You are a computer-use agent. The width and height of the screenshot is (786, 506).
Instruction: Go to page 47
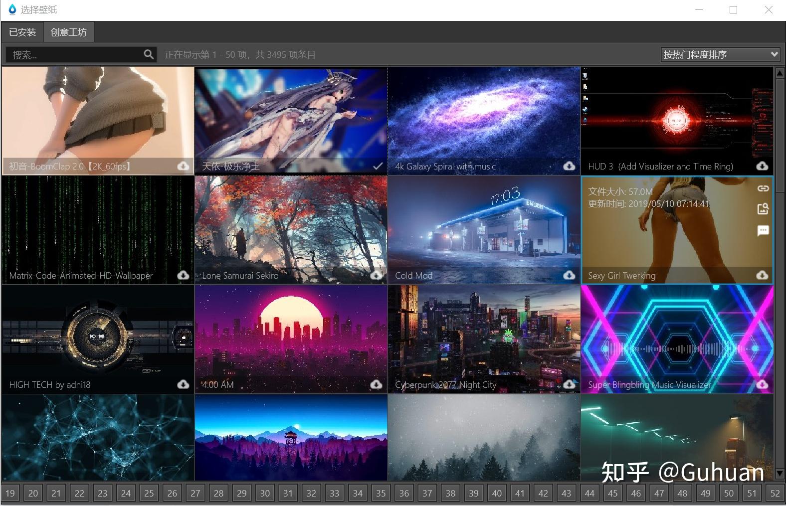pyautogui.click(x=659, y=493)
